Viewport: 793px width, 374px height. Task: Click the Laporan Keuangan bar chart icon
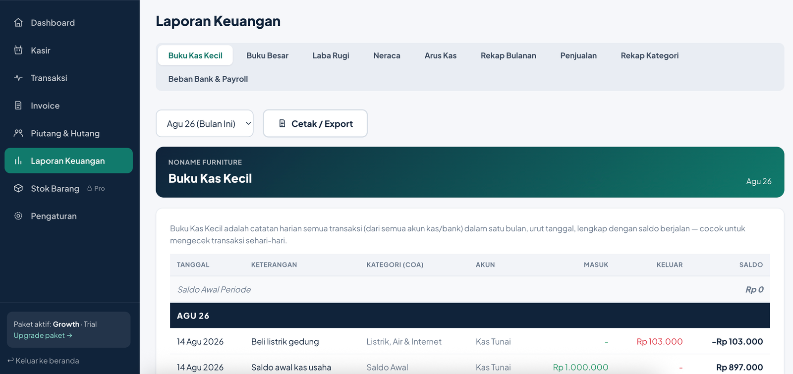(x=18, y=160)
